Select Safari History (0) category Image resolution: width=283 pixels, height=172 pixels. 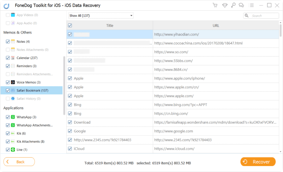click(x=29, y=99)
